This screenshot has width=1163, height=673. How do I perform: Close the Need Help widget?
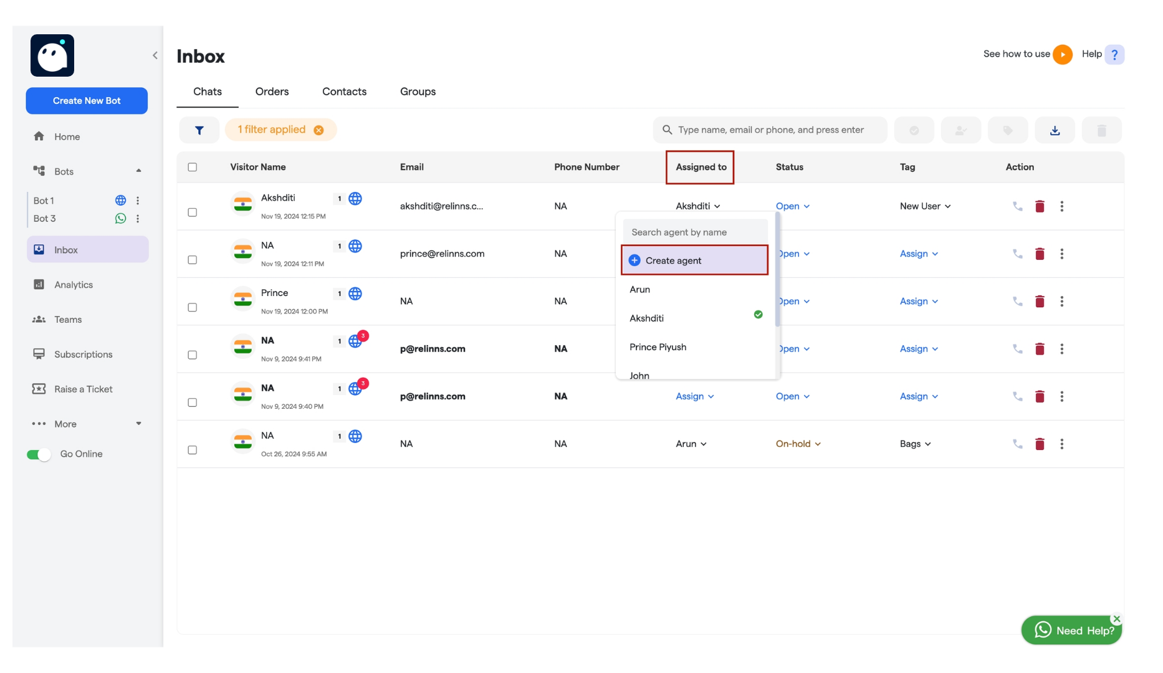[x=1117, y=619]
